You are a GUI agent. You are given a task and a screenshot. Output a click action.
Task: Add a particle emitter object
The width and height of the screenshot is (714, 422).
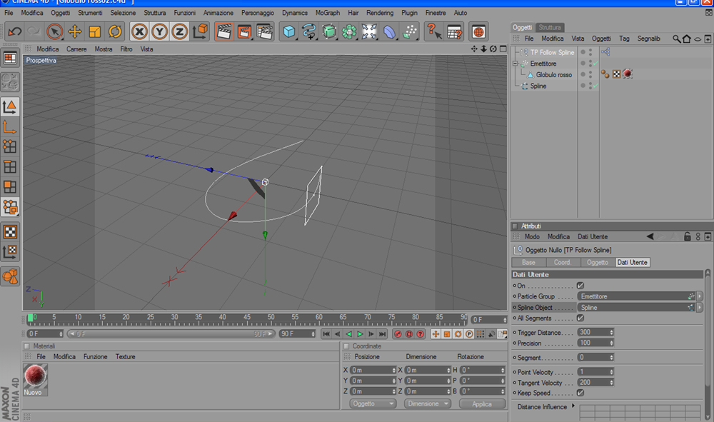(410, 31)
